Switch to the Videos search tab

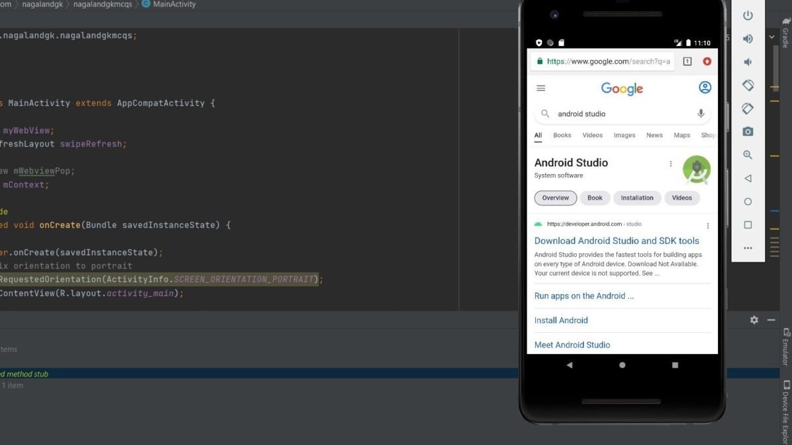(x=592, y=135)
